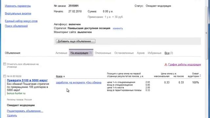Screen dimensions: 210x118
Task: Show Все ads tab
Action: point(169,53)
